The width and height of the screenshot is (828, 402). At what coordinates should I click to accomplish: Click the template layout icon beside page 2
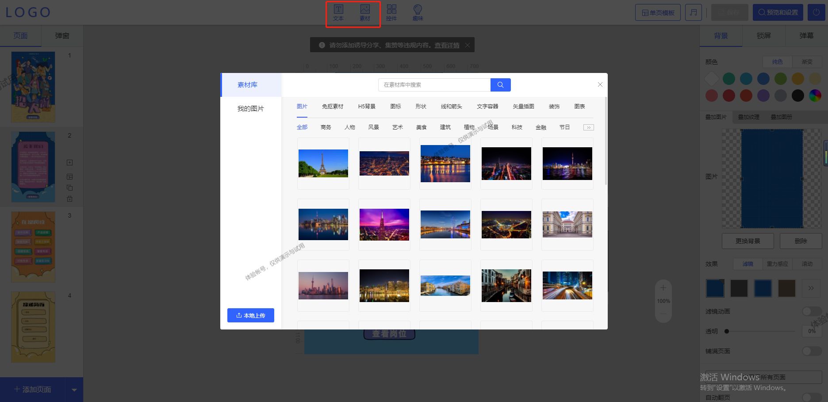(x=69, y=176)
